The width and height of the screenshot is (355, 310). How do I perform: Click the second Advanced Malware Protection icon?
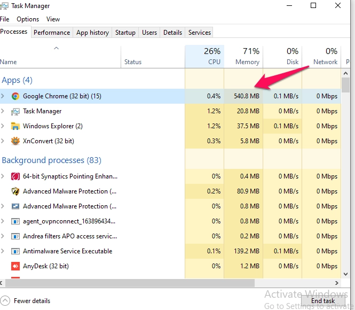point(15,206)
